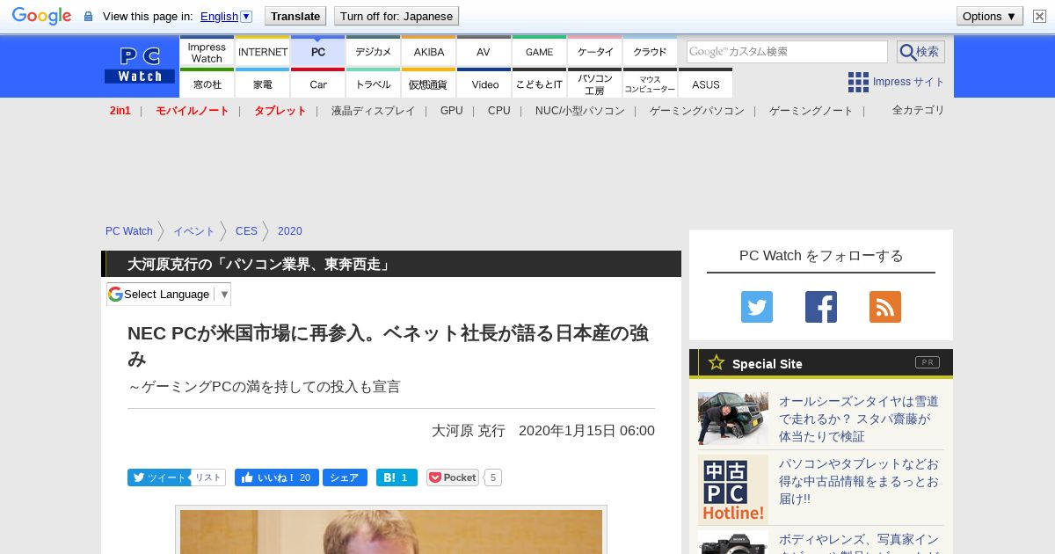Viewport: 1055px width, 554px height.
Task: Open the GAME tab
Action: [539, 51]
